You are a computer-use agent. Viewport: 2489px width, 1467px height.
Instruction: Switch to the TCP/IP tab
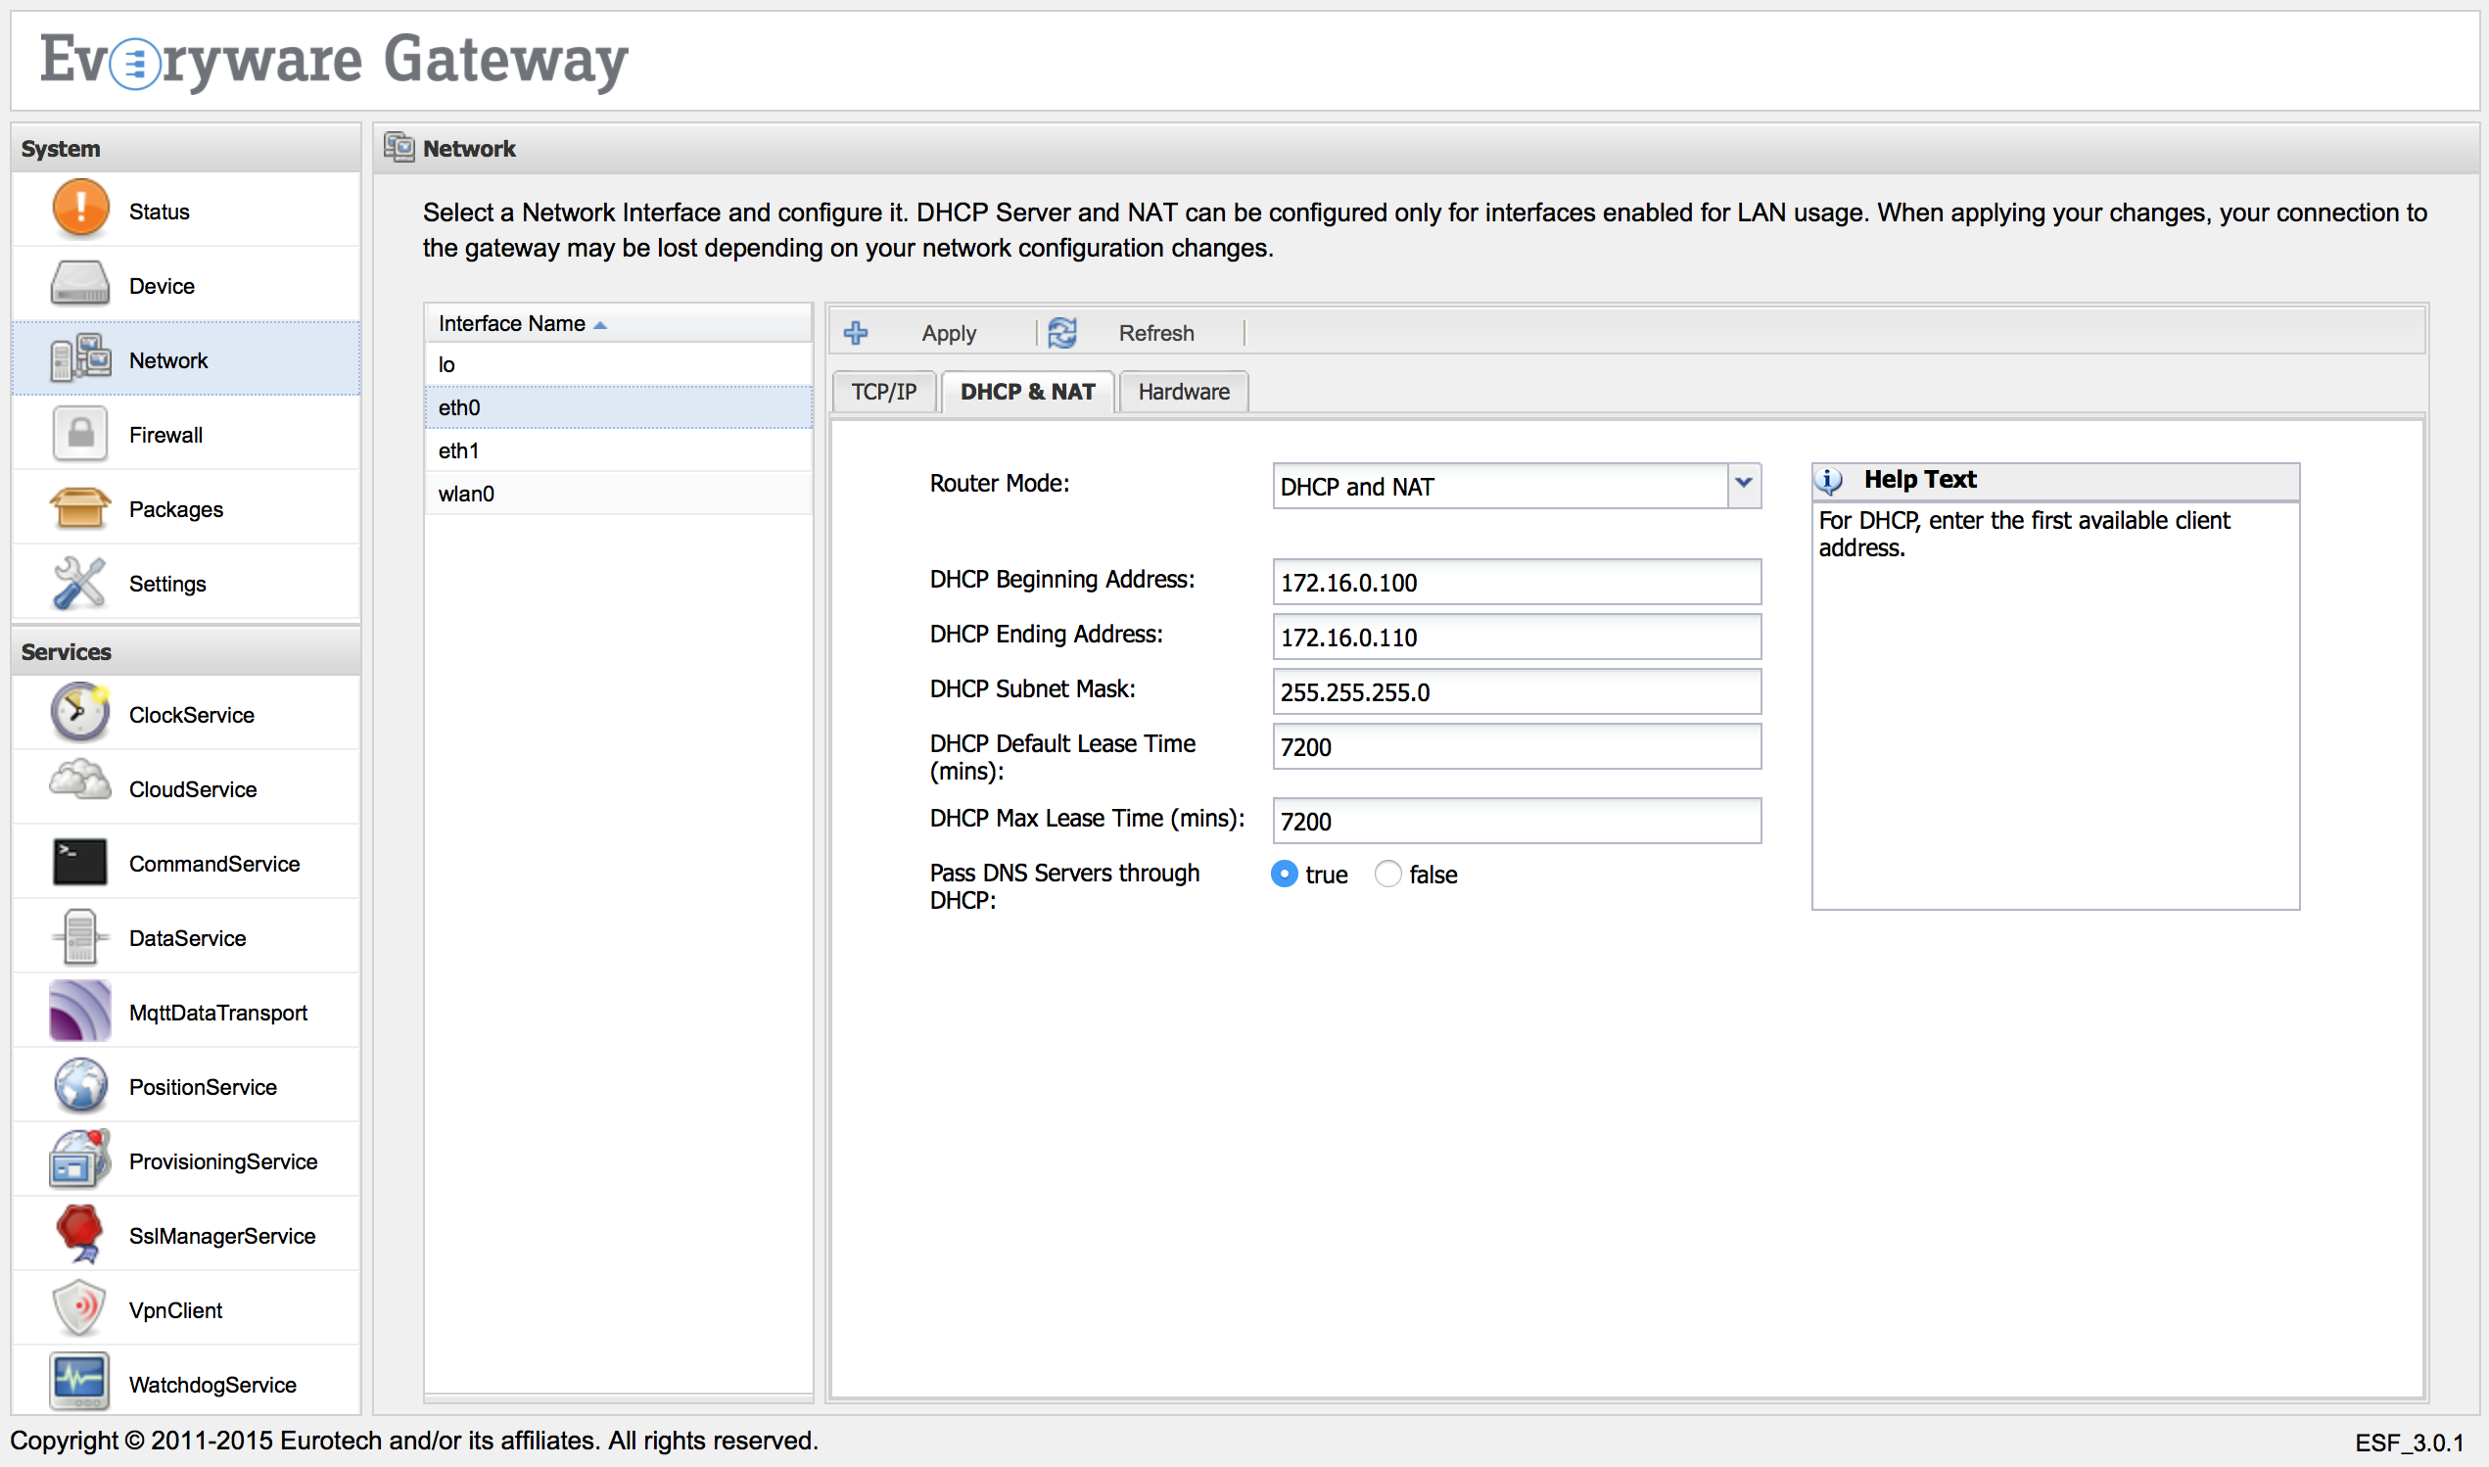pyautogui.click(x=884, y=392)
